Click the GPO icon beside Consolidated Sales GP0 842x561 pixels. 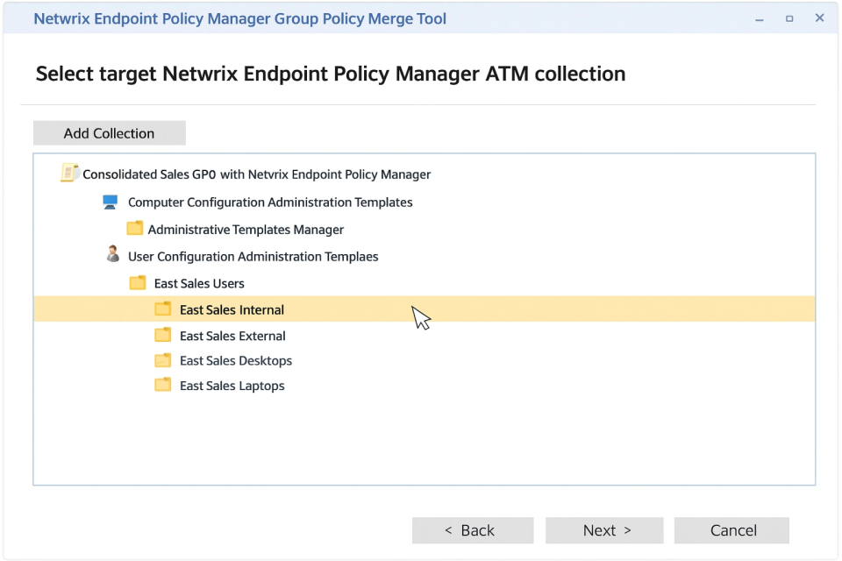(69, 173)
